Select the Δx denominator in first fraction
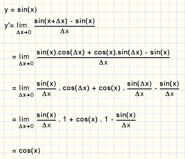The width and height of the screenshot is (185, 159). [64, 31]
